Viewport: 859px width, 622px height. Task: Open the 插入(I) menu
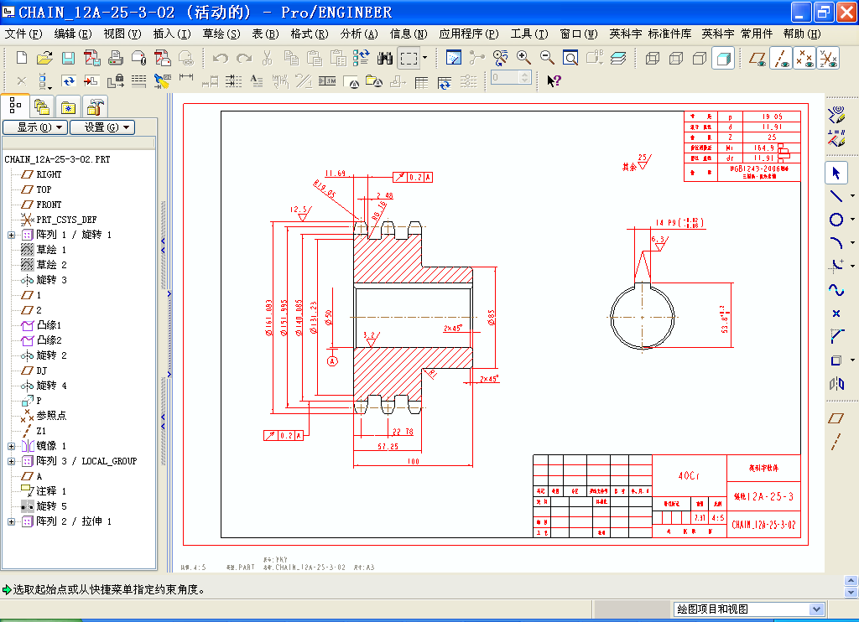(172, 34)
